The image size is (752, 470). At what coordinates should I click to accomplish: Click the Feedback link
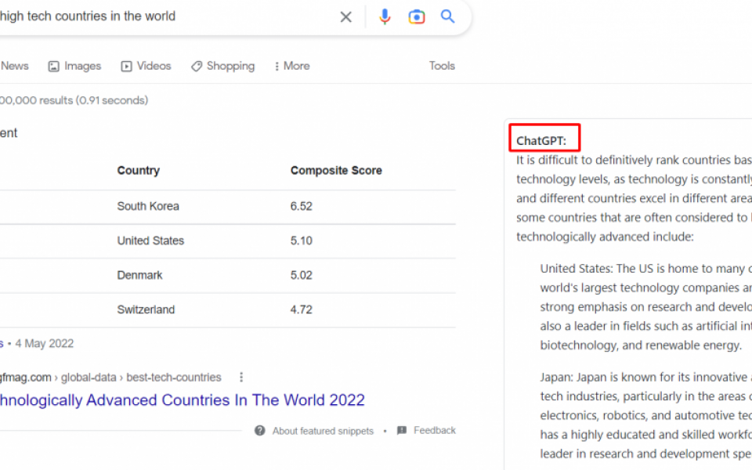[435, 431]
